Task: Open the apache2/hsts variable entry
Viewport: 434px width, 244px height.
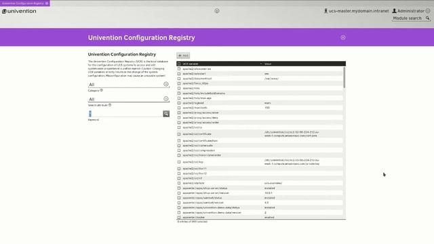Action: pos(191,88)
